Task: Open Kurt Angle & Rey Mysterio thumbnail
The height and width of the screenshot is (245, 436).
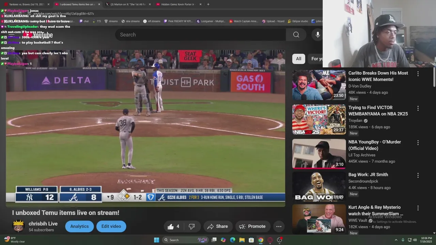Action: pyautogui.click(x=319, y=219)
